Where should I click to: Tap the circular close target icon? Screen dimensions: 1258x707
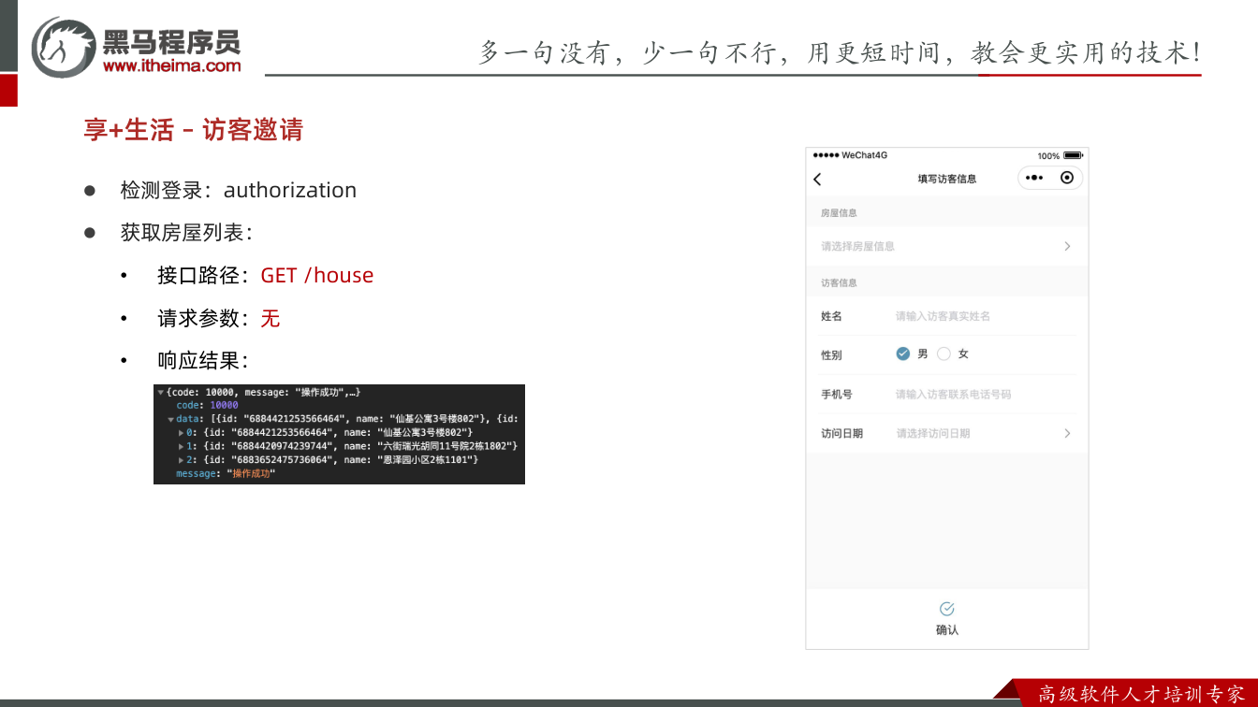(x=1067, y=178)
